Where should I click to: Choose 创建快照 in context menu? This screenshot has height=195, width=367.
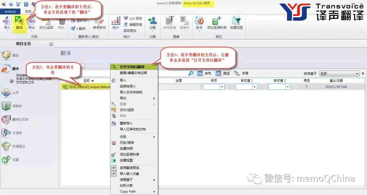click(x=134, y=148)
